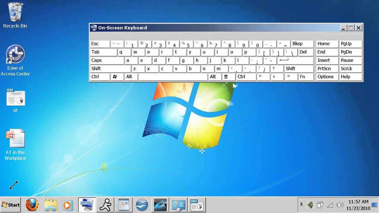Click the question mark / slash key
This screenshot has height=213, width=379.
(263, 69)
